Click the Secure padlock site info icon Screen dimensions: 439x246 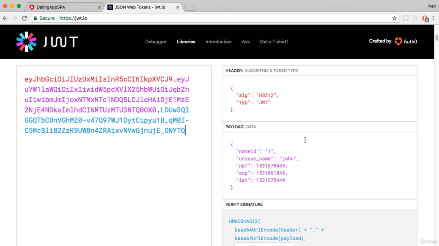click(x=35, y=18)
